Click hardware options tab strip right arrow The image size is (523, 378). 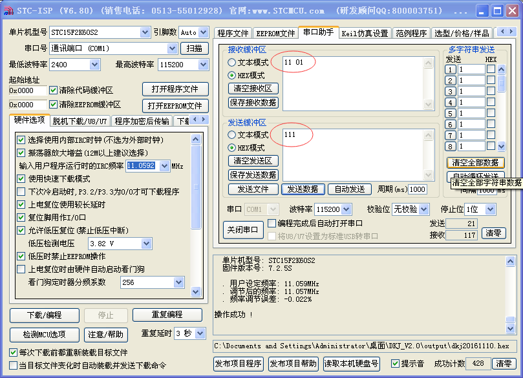pyautogui.click(x=204, y=119)
